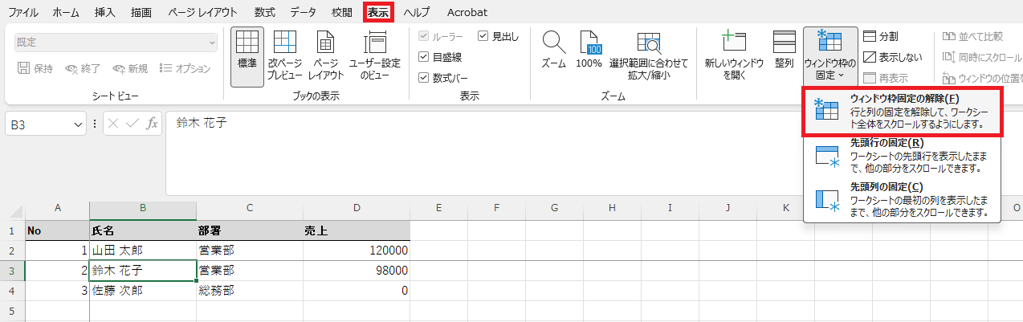Click the 新規 new sheet view button
The height and width of the screenshot is (322, 1023).
click(131, 68)
